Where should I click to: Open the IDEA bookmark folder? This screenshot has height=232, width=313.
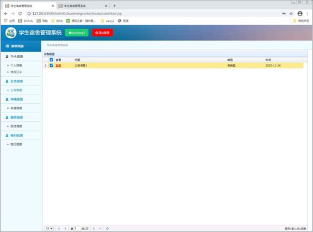(57, 21)
